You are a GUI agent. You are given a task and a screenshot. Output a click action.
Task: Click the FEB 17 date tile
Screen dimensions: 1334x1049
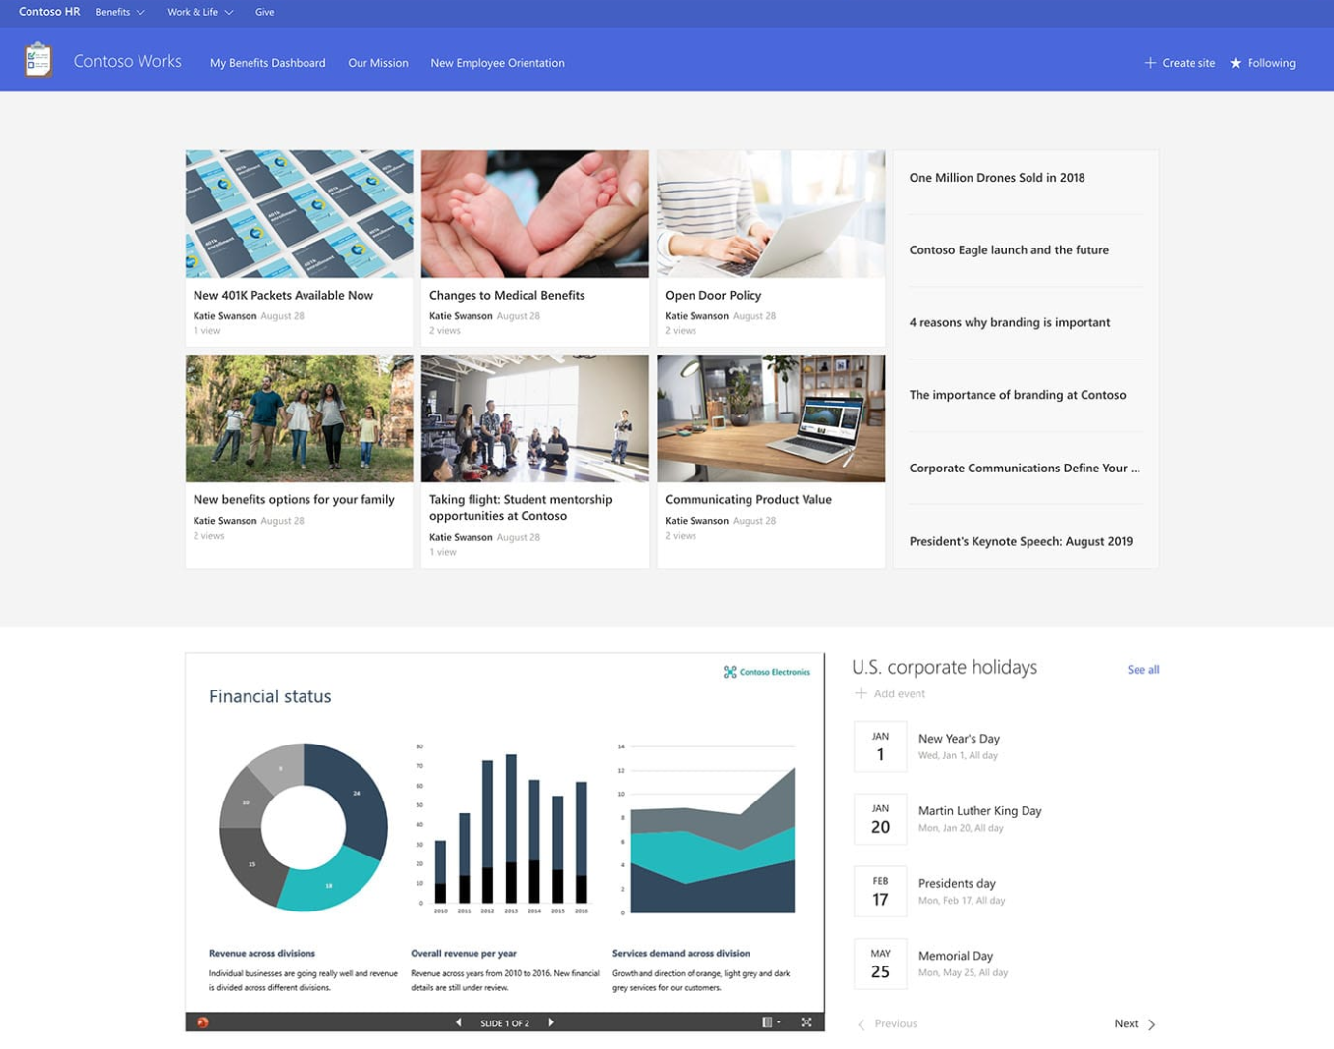[x=880, y=892]
